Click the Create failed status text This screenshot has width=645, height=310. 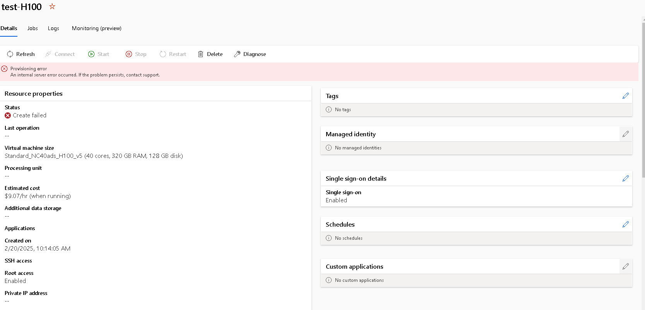point(29,115)
